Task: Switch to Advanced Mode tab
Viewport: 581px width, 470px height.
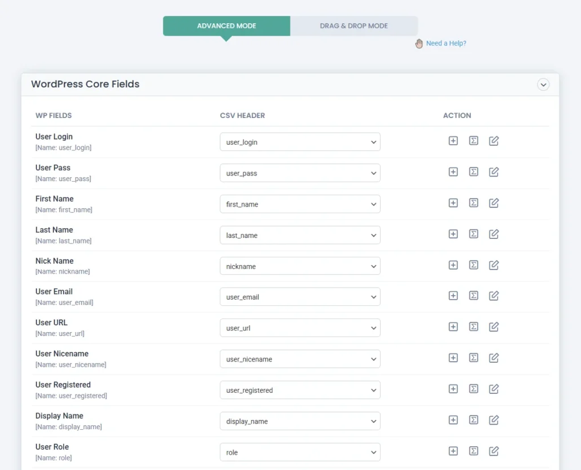Action: 226,26
